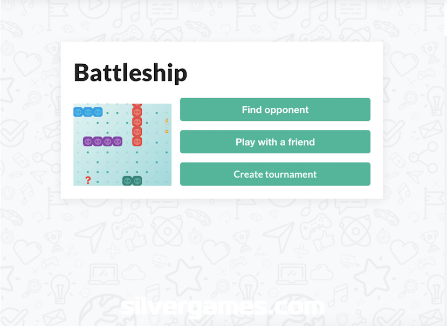This screenshot has width=447, height=326.
Task: Tap the lower yellow fire marker
Action: coord(167,131)
